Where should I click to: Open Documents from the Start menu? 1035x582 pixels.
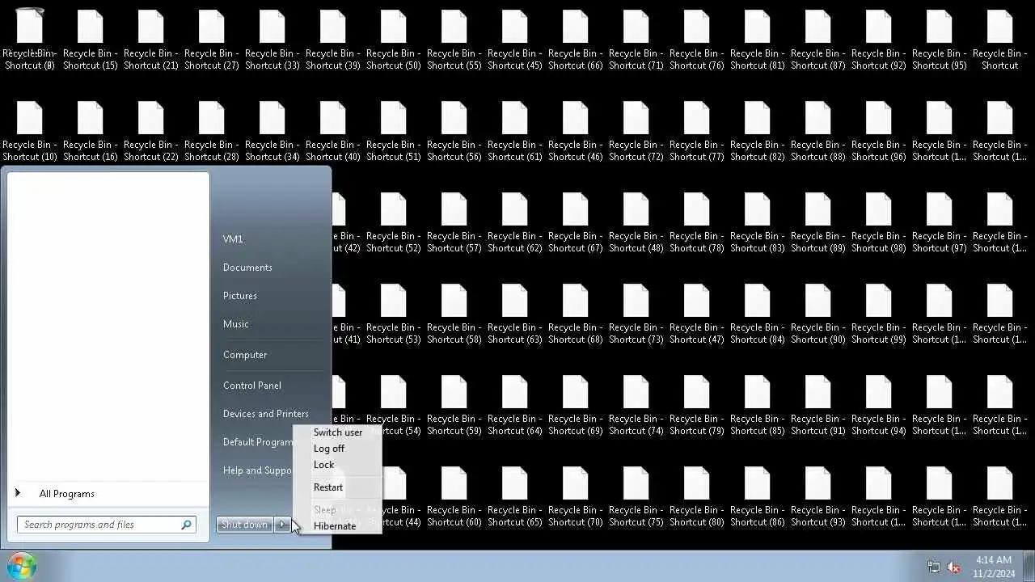247,268
